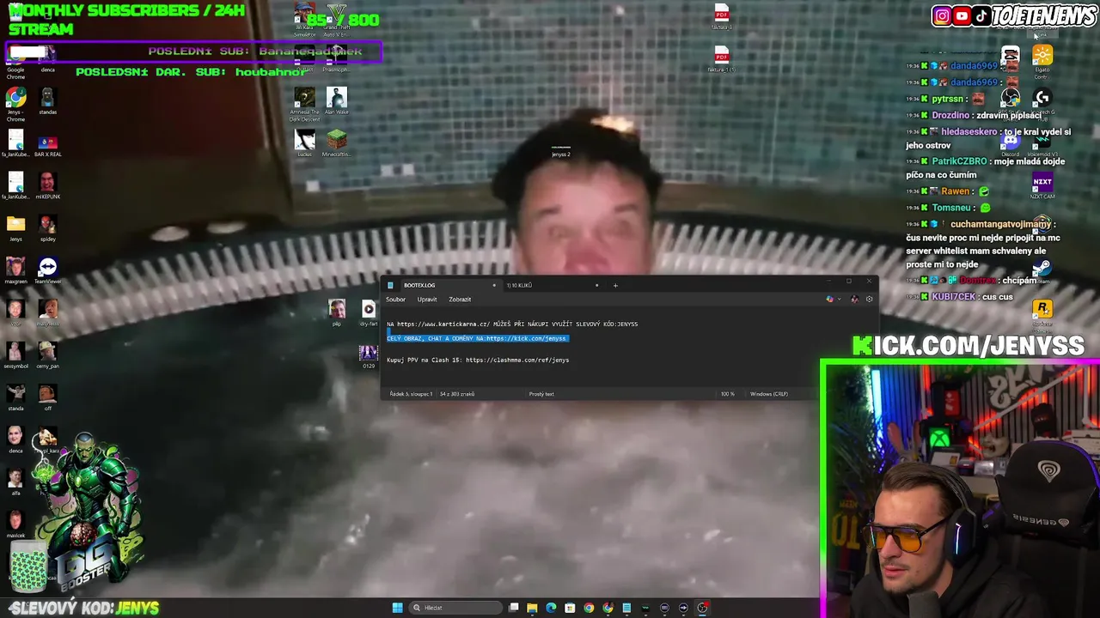This screenshot has height=618, width=1100.
Task: Open the Rockstar Games Launcher shortcut
Action: (x=1042, y=312)
